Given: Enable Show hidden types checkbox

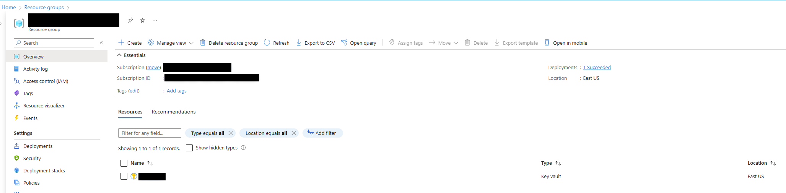Looking at the screenshot, I should pyautogui.click(x=189, y=148).
